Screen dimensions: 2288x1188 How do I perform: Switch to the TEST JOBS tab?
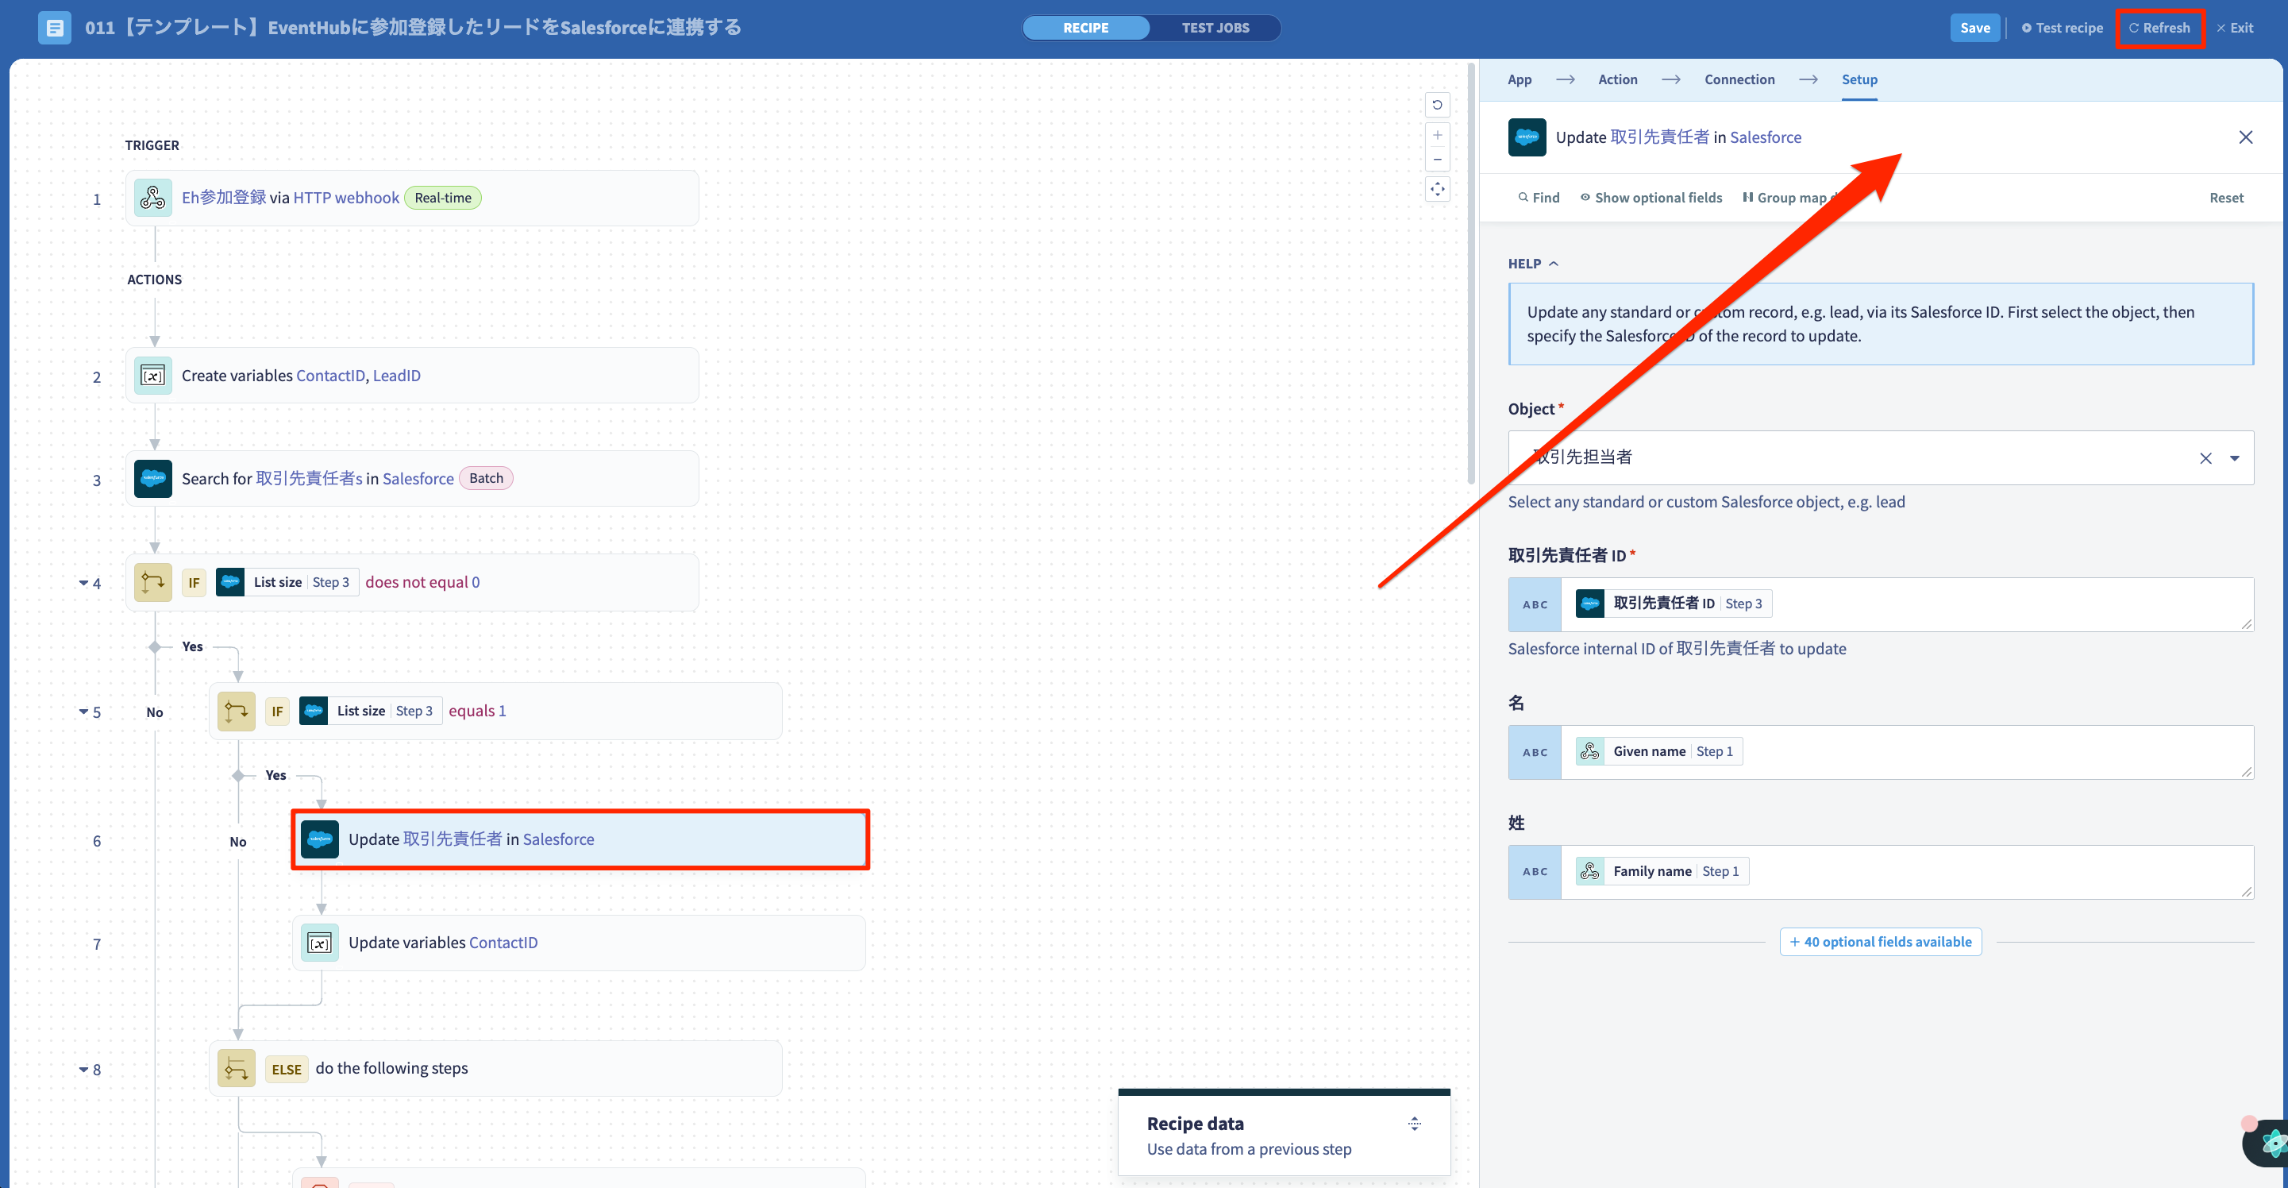coord(1215,28)
